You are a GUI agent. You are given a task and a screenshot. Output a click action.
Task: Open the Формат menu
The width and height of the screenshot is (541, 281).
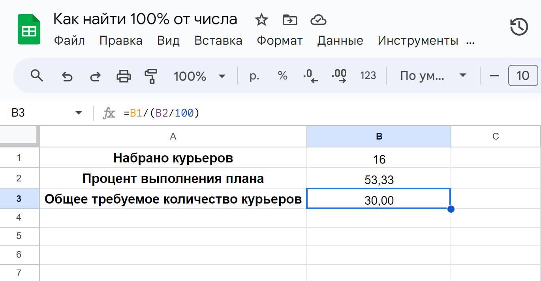(x=280, y=40)
